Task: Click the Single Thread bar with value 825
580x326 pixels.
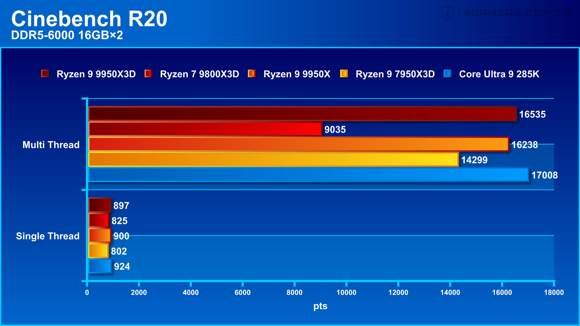Action: click(x=99, y=220)
